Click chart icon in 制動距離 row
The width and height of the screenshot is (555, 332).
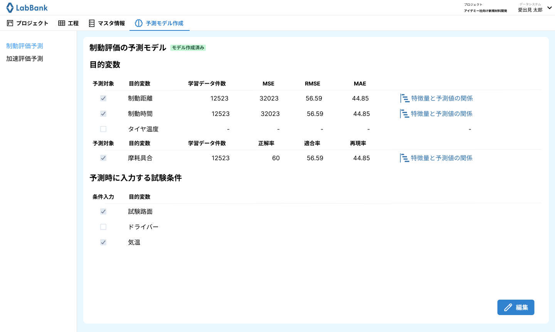405,98
